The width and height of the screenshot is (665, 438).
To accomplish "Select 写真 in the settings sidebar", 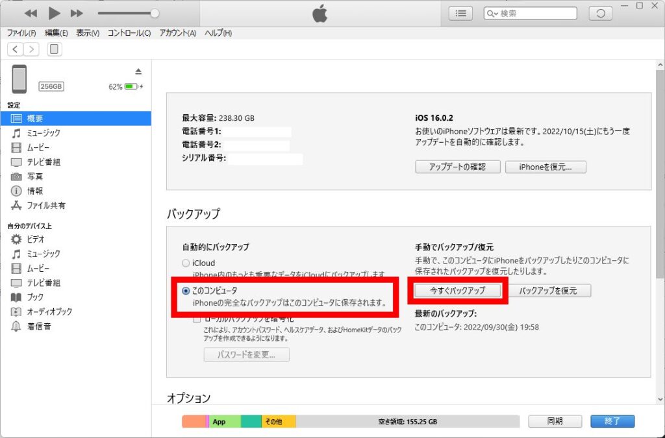I will coord(35,176).
